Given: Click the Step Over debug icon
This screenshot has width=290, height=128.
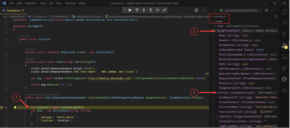Looking at the screenshot, I should pos(137,10).
